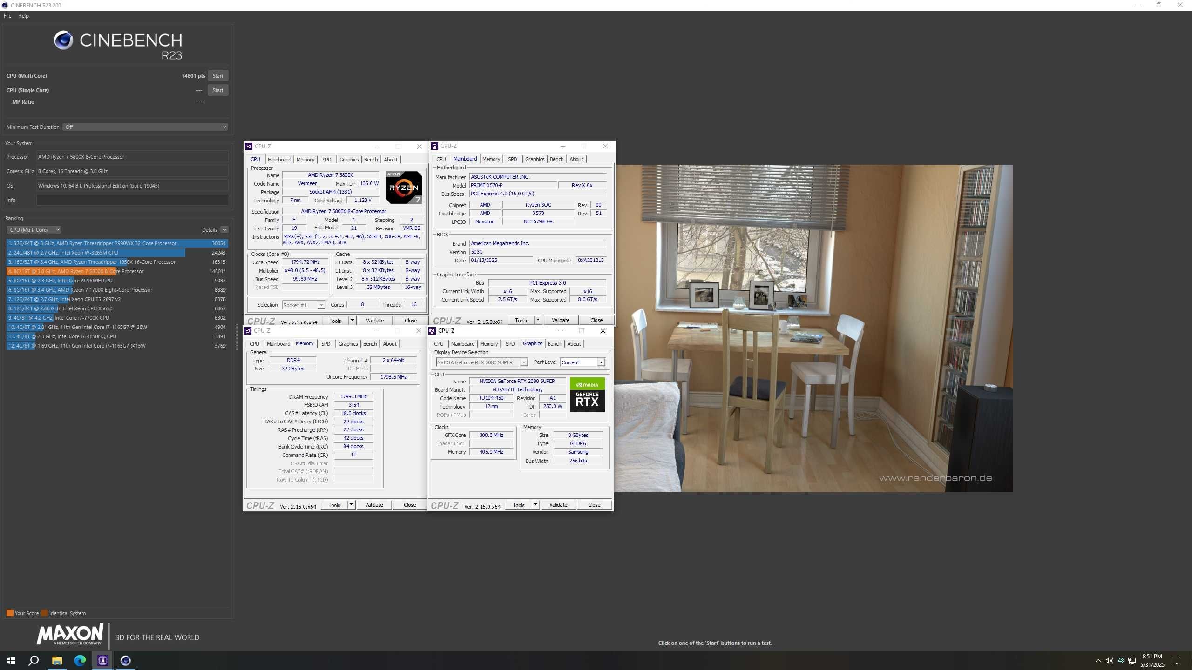Click the Cinebench logo icon in header
The height and width of the screenshot is (670, 1192).
click(64, 40)
